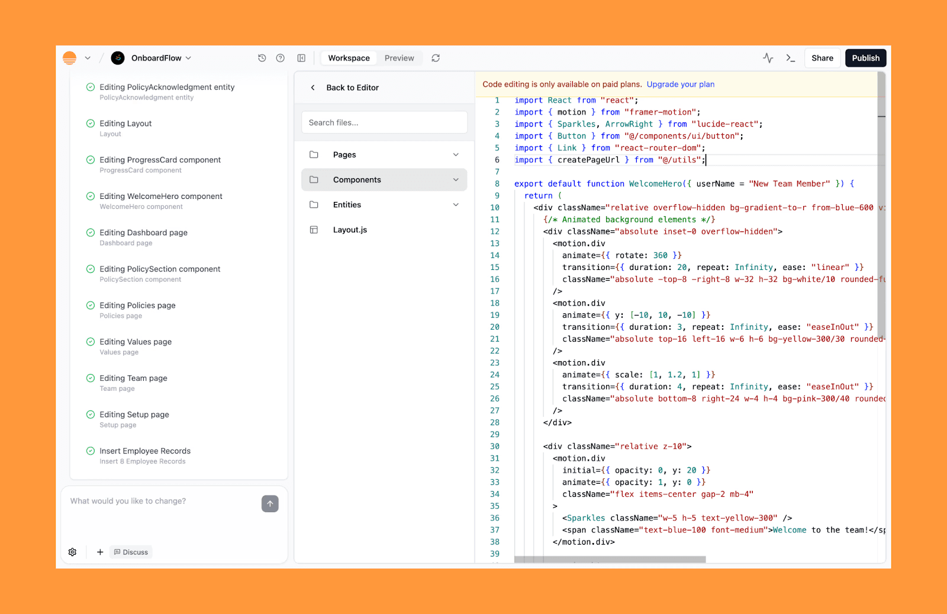Toggle the sidebar panel layout icon
This screenshot has width=947, height=614.
click(x=302, y=57)
